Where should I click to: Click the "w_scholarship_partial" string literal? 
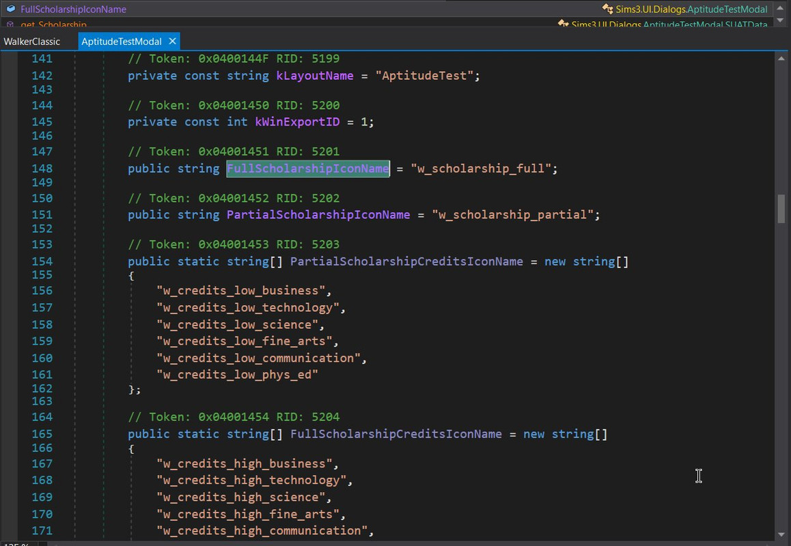click(512, 215)
